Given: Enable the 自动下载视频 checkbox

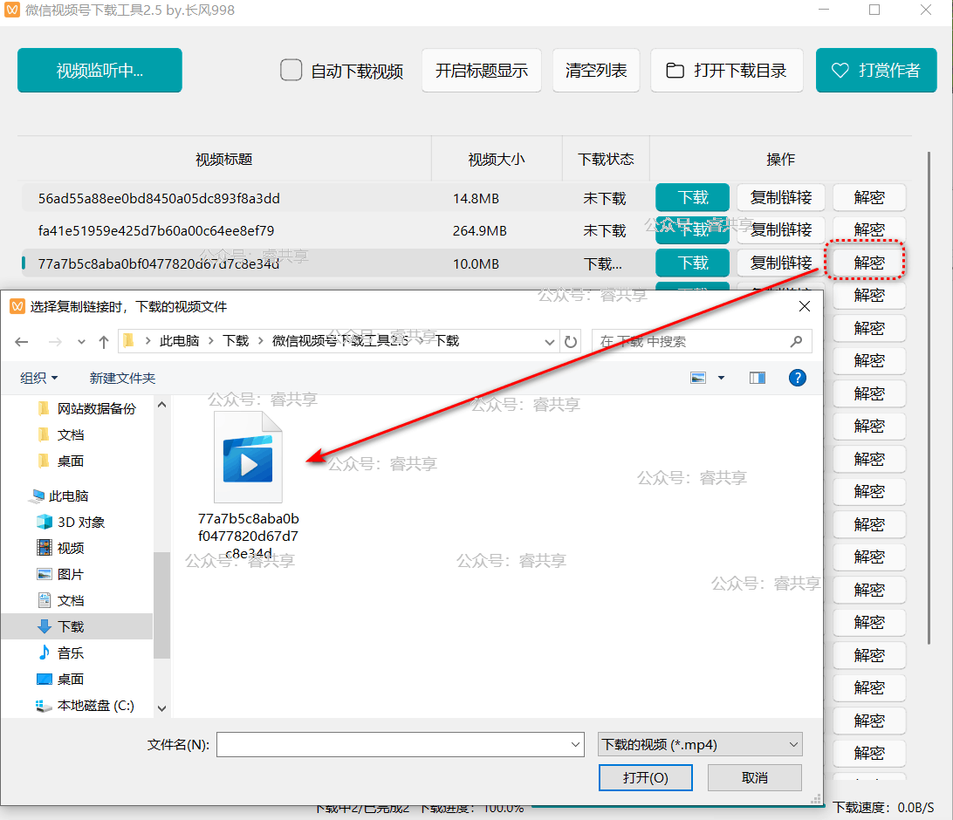Looking at the screenshot, I should 291,70.
